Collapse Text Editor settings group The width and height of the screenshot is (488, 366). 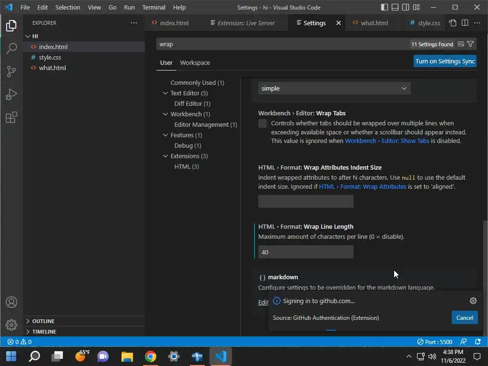point(165,93)
